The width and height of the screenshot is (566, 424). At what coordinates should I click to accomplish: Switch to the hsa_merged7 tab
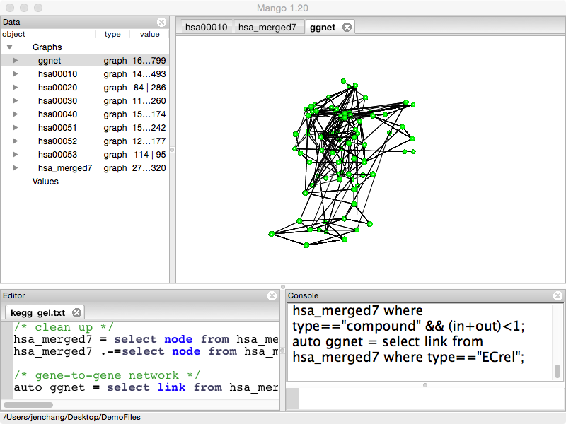[267, 27]
